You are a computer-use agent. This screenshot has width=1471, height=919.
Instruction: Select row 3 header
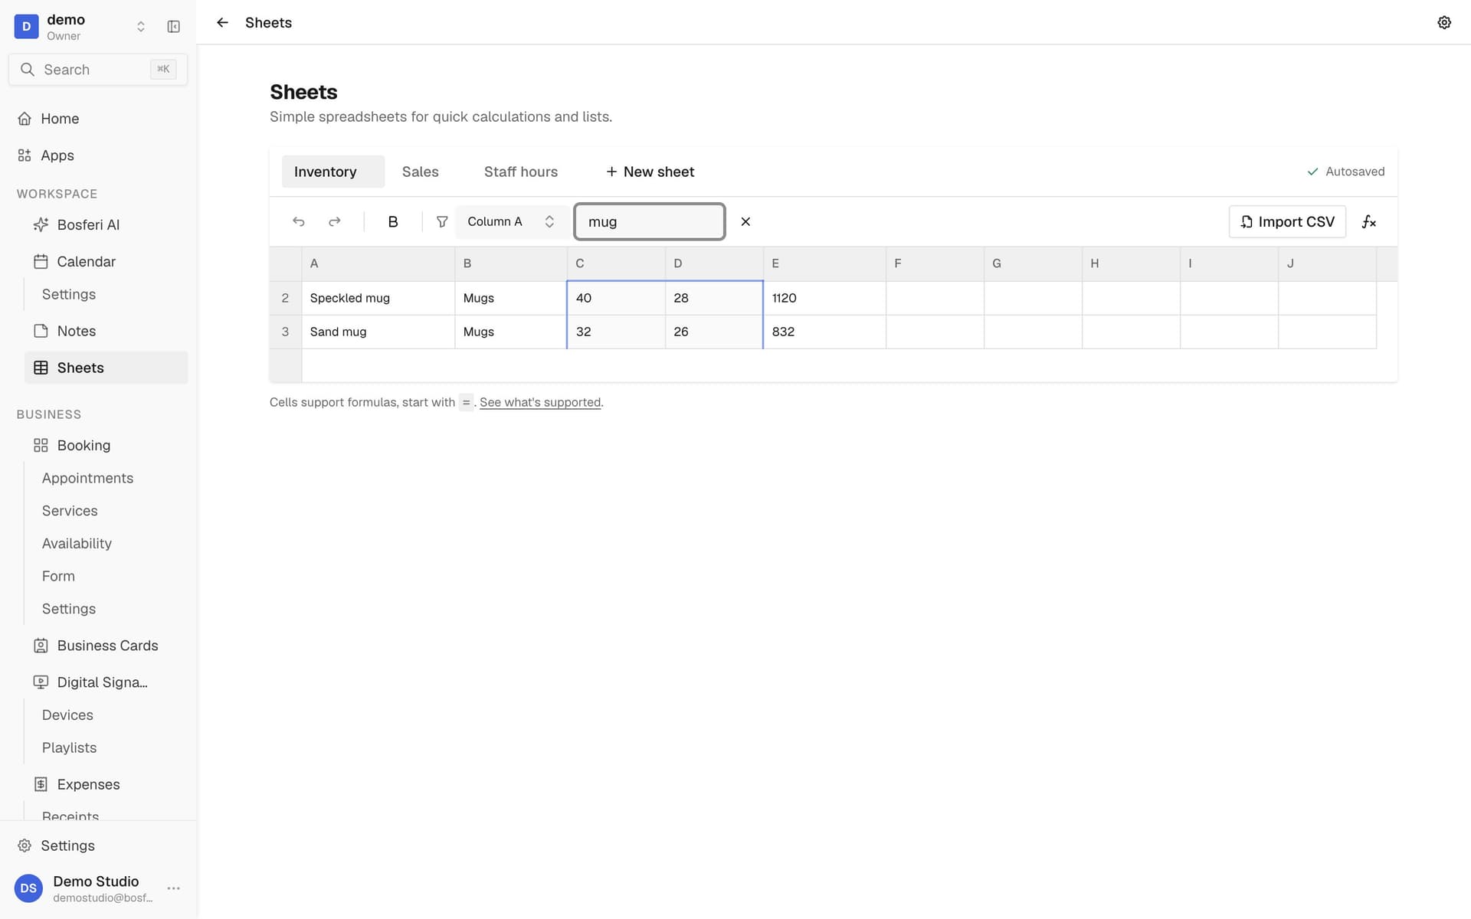(285, 332)
